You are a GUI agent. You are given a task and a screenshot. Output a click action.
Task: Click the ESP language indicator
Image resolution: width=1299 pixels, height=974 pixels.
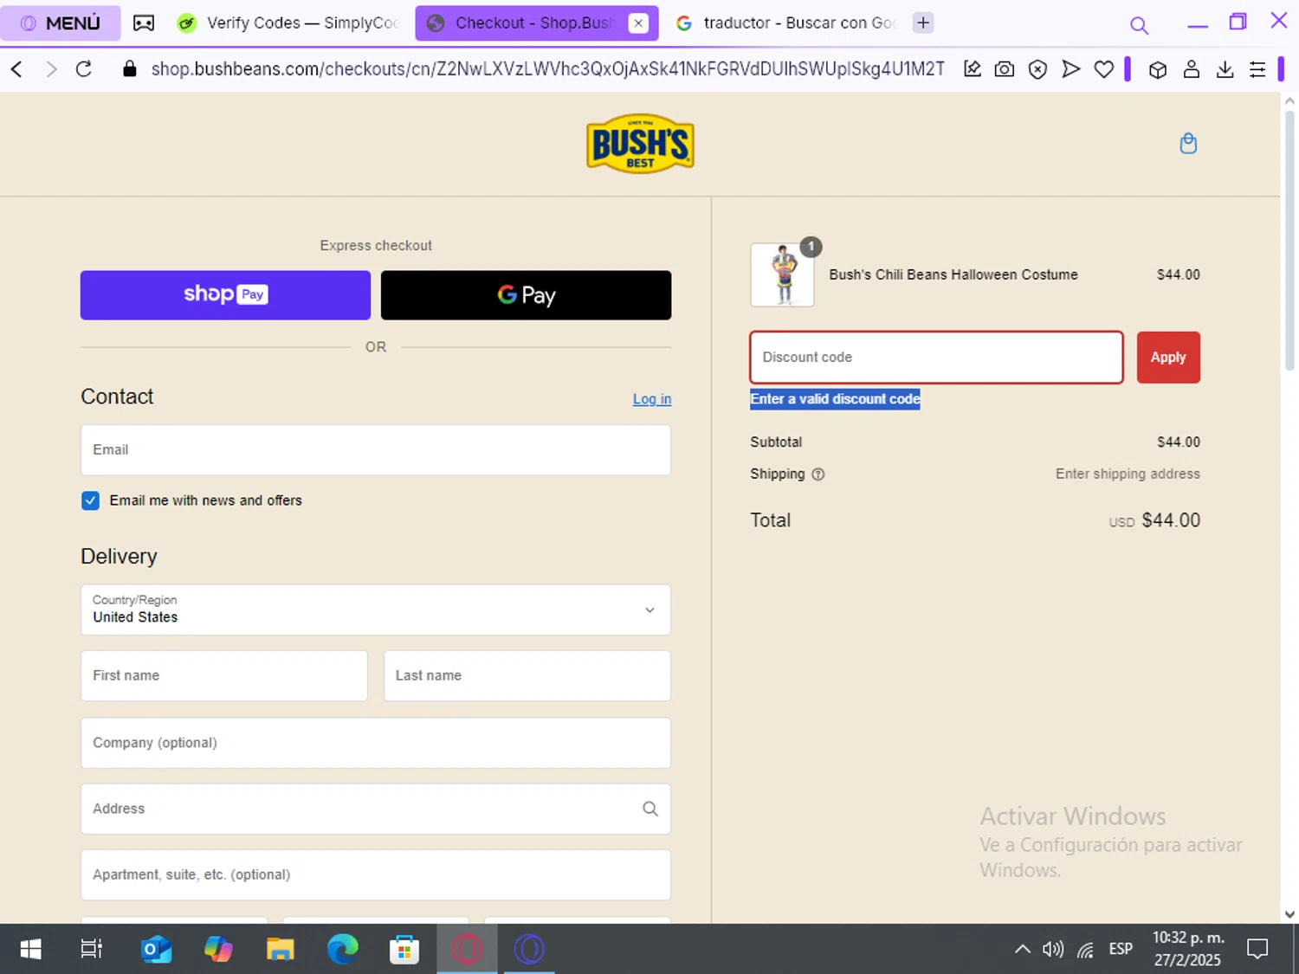click(1121, 949)
